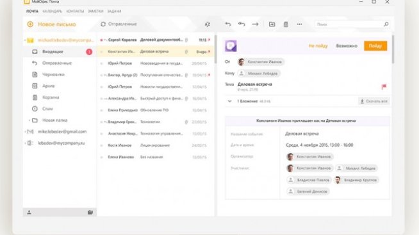Toggle flag on Сергей Королев email

pos(209,40)
